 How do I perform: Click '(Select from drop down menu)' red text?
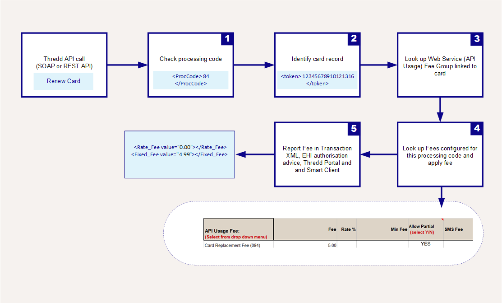tap(236, 237)
